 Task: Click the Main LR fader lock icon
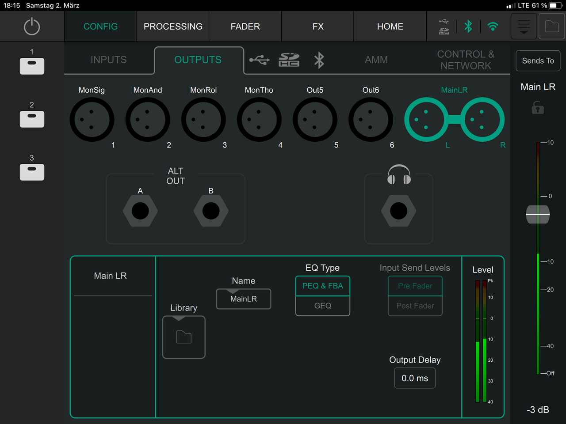538,108
